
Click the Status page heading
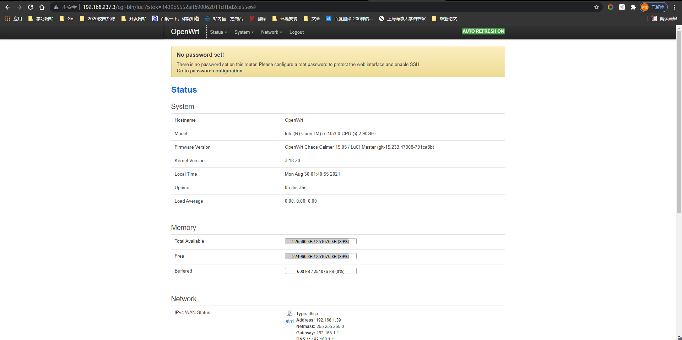(184, 90)
